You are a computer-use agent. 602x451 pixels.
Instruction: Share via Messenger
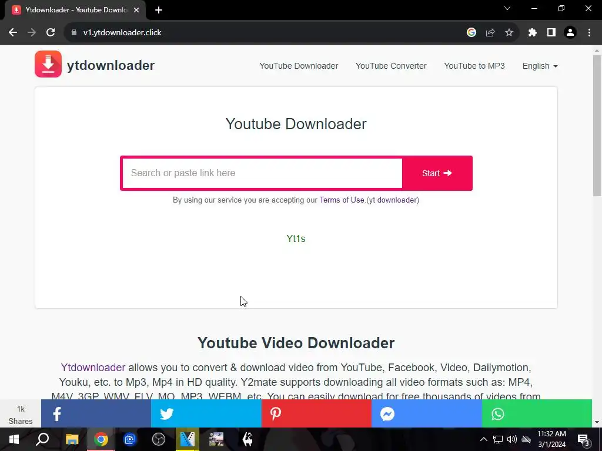tap(427, 414)
